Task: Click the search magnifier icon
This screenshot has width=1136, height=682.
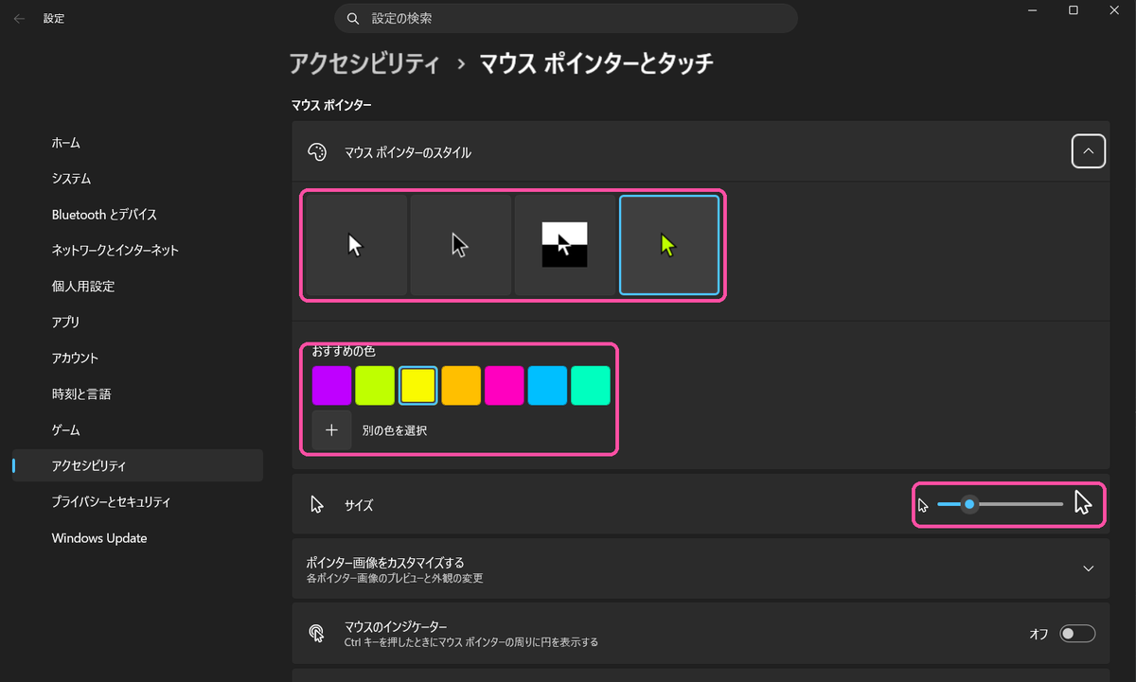Action: coord(353,18)
